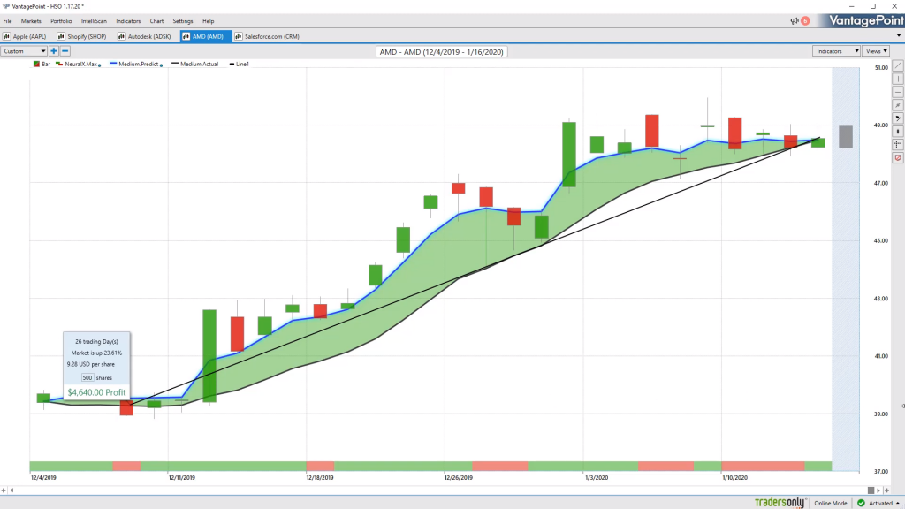Click the blue minus zoom-out button
Image resolution: width=905 pixels, height=509 pixels.
[x=65, y=50]
